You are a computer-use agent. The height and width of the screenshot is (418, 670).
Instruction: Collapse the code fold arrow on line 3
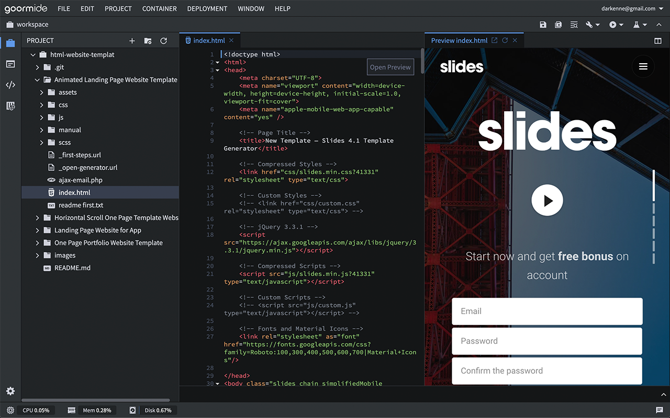coord(217,70)
